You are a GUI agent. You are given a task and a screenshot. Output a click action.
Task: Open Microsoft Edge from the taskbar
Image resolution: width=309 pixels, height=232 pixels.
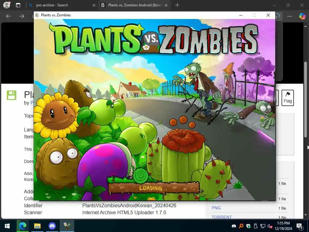22,226
